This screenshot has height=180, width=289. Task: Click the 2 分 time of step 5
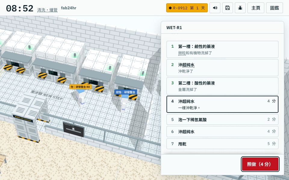(x=272, y=119)
